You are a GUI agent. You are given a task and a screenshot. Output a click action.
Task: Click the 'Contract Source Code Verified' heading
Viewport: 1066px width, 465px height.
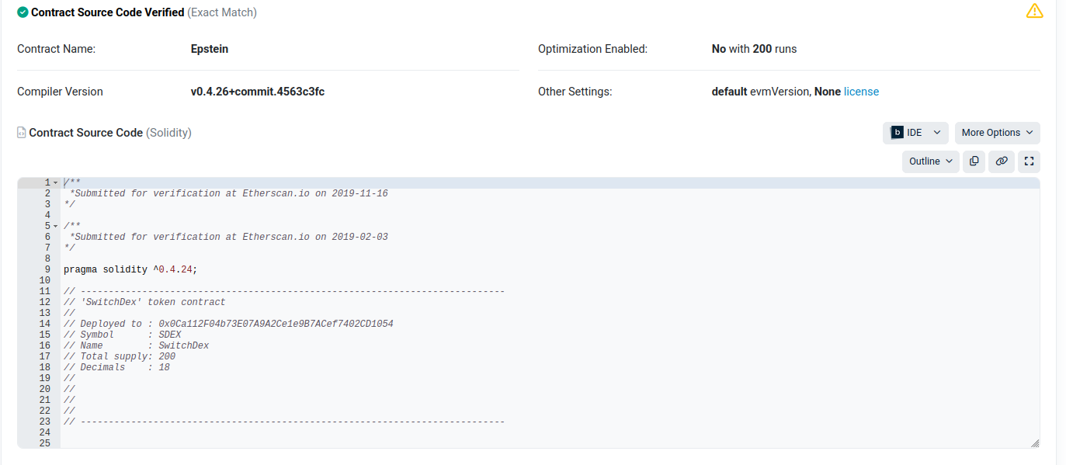click(108, 12)
